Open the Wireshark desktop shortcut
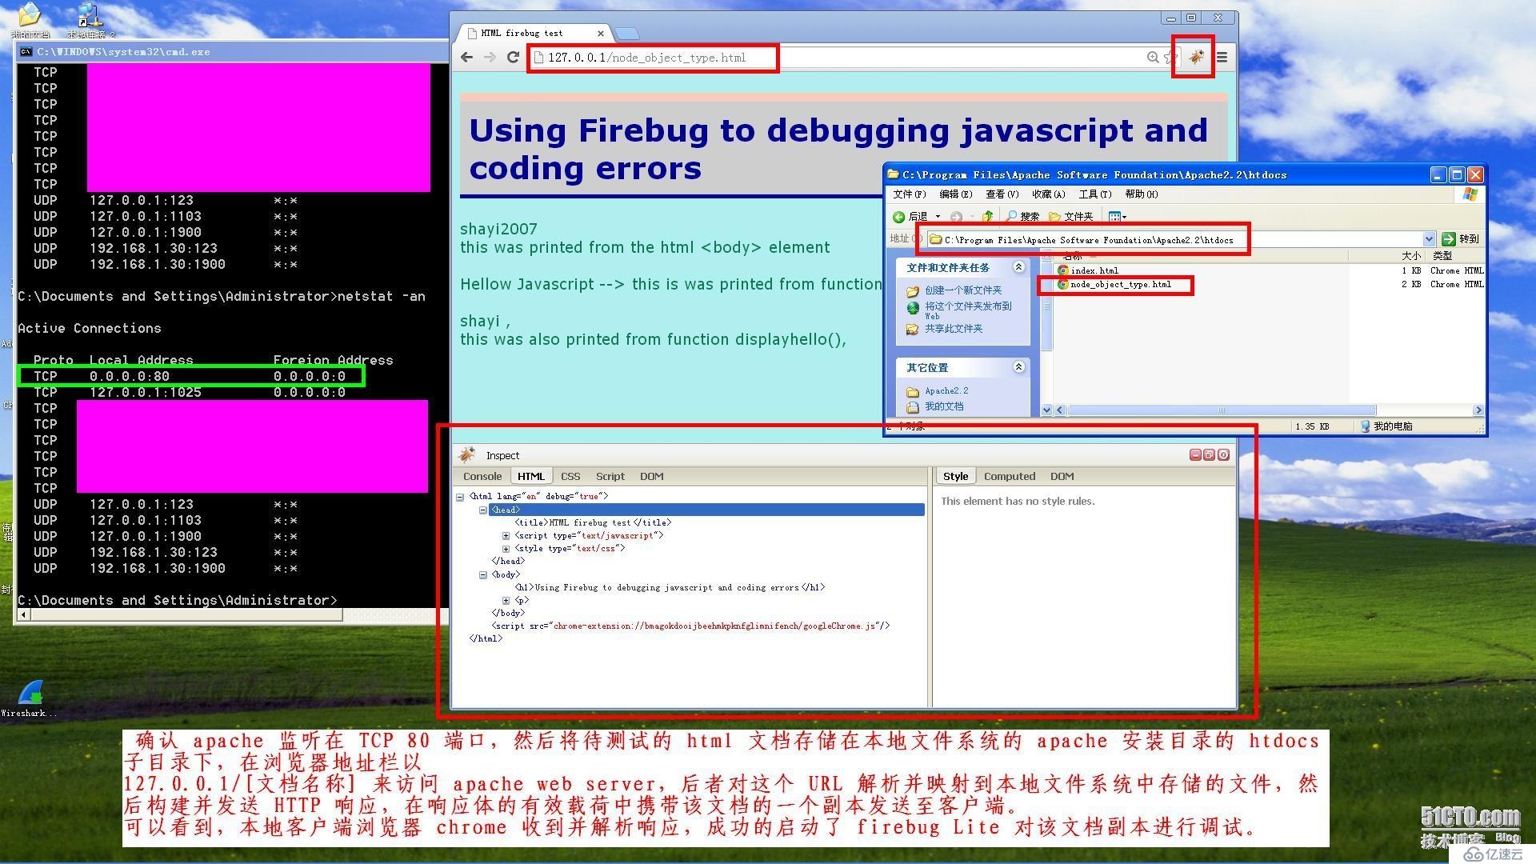This screenshot has width=1536, height=864. 30,698
